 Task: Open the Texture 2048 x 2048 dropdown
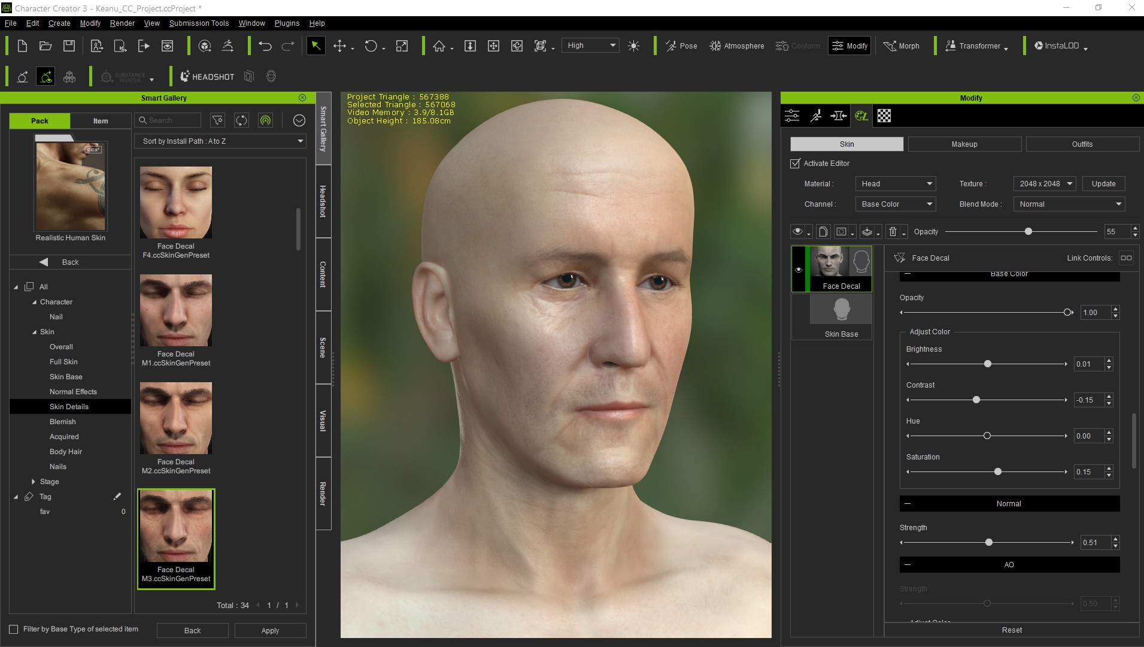1045,184
